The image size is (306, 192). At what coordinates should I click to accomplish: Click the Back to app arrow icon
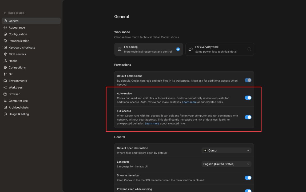5,13
